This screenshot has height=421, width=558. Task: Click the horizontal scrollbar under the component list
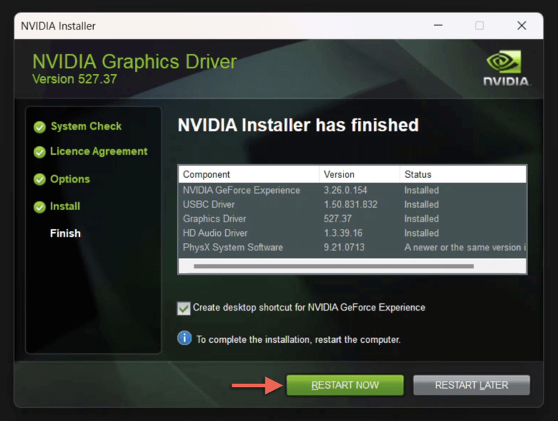click(x=334, y=266)
